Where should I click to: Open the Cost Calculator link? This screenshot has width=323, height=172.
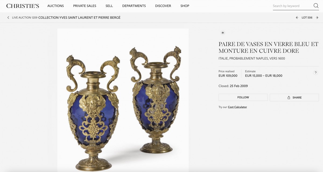click(x=237, y=107)
